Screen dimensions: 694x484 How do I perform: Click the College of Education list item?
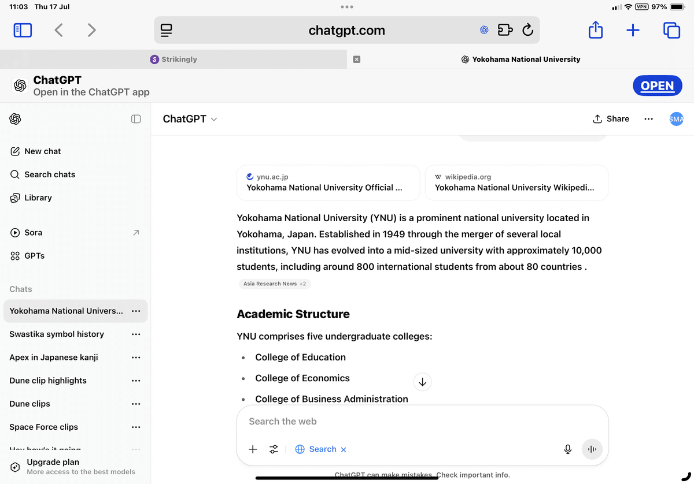(300, 357)
